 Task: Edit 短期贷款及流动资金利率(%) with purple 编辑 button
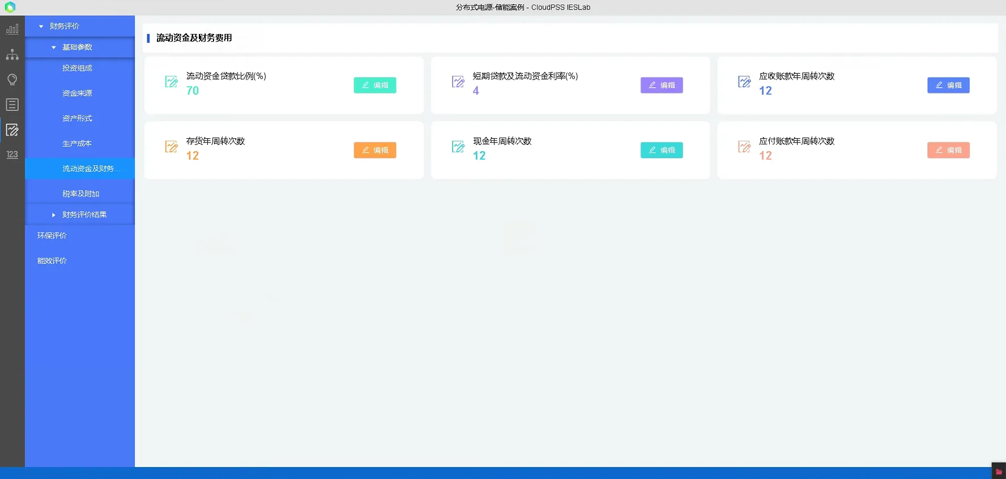[x=662, y=85]
